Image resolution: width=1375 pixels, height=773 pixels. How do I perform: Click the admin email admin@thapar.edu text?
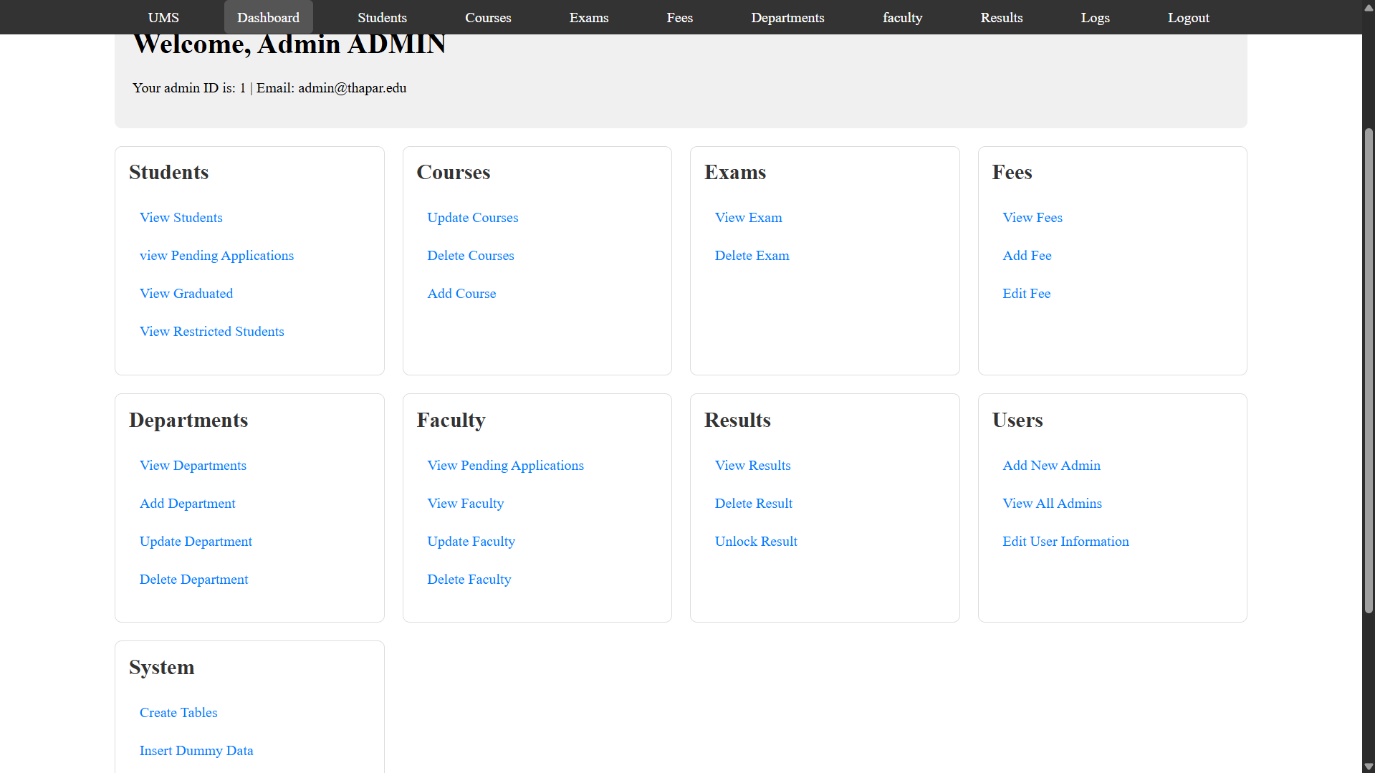[352, 87]
